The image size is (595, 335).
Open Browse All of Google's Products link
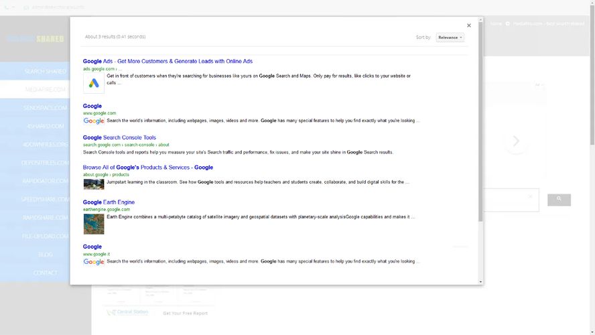pos(148,167)
